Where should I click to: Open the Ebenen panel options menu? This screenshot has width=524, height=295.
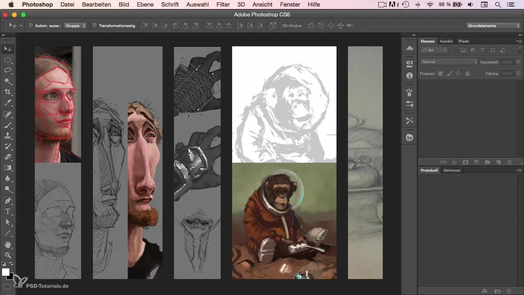(519, 41)
